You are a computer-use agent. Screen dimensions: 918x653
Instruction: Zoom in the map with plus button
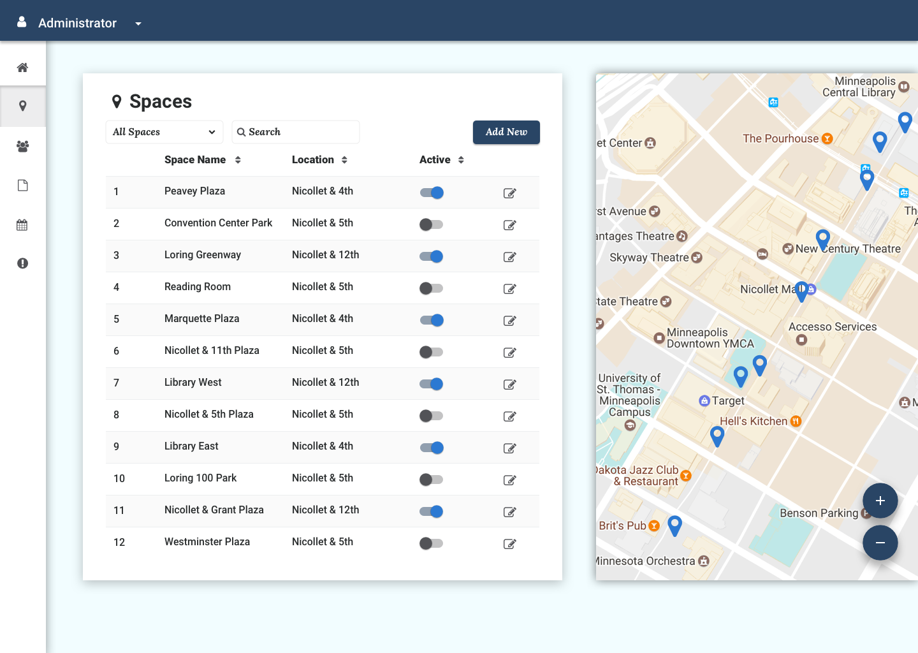coord(880,501)
